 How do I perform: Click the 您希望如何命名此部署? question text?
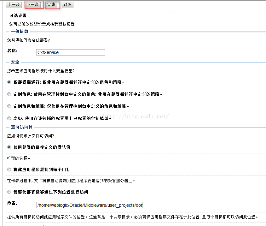tap(28, 40)
